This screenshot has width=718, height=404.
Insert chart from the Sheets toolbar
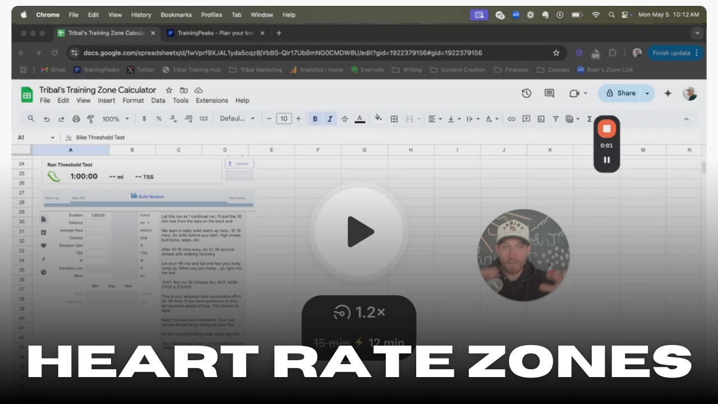541,118
